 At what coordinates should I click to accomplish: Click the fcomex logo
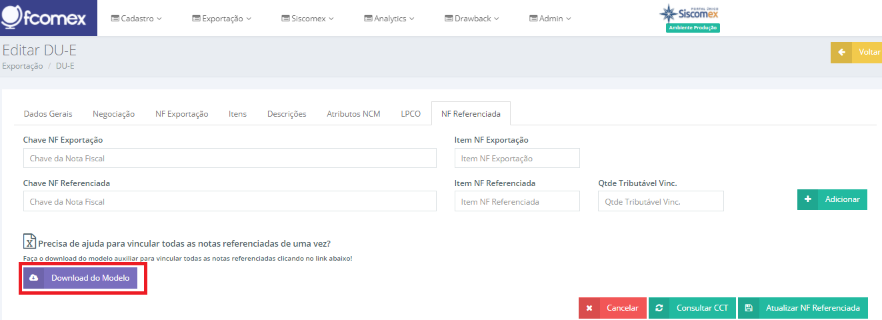pyautogui.click(x=44, y=18)
